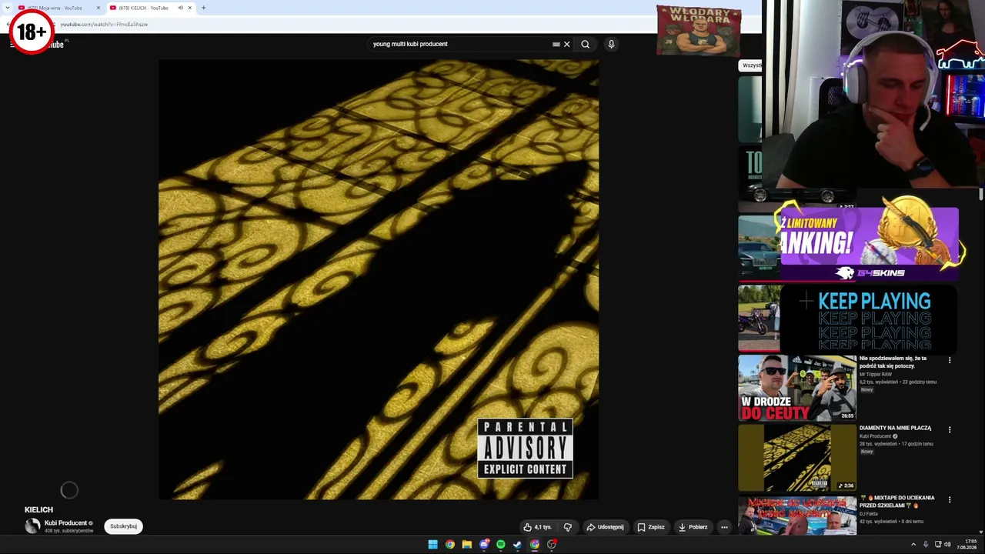Image resolution: width=985 pixels, height=554 pixels.
Task: Open options for "DIAMENTY NA MNIE PŁACZĄ" video
Action: [950, 429]
